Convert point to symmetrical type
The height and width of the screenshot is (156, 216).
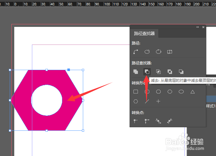[170, 121]
